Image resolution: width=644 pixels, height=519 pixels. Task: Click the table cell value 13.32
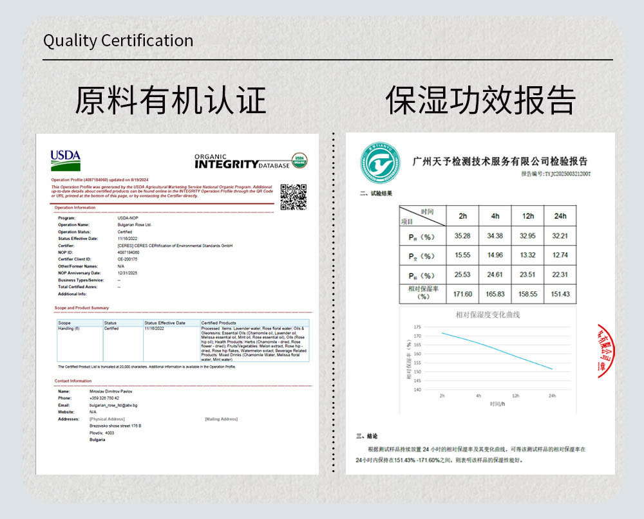(528, 255)
